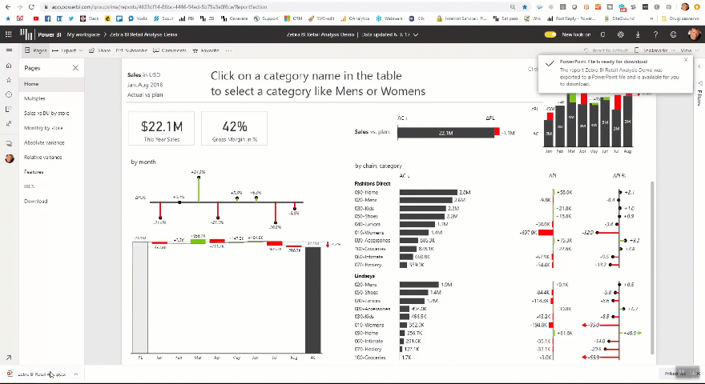Bookmark star in the address bar
Image resolution: width=705 pixels, height=384 pixels.
[x=524, y=6]
